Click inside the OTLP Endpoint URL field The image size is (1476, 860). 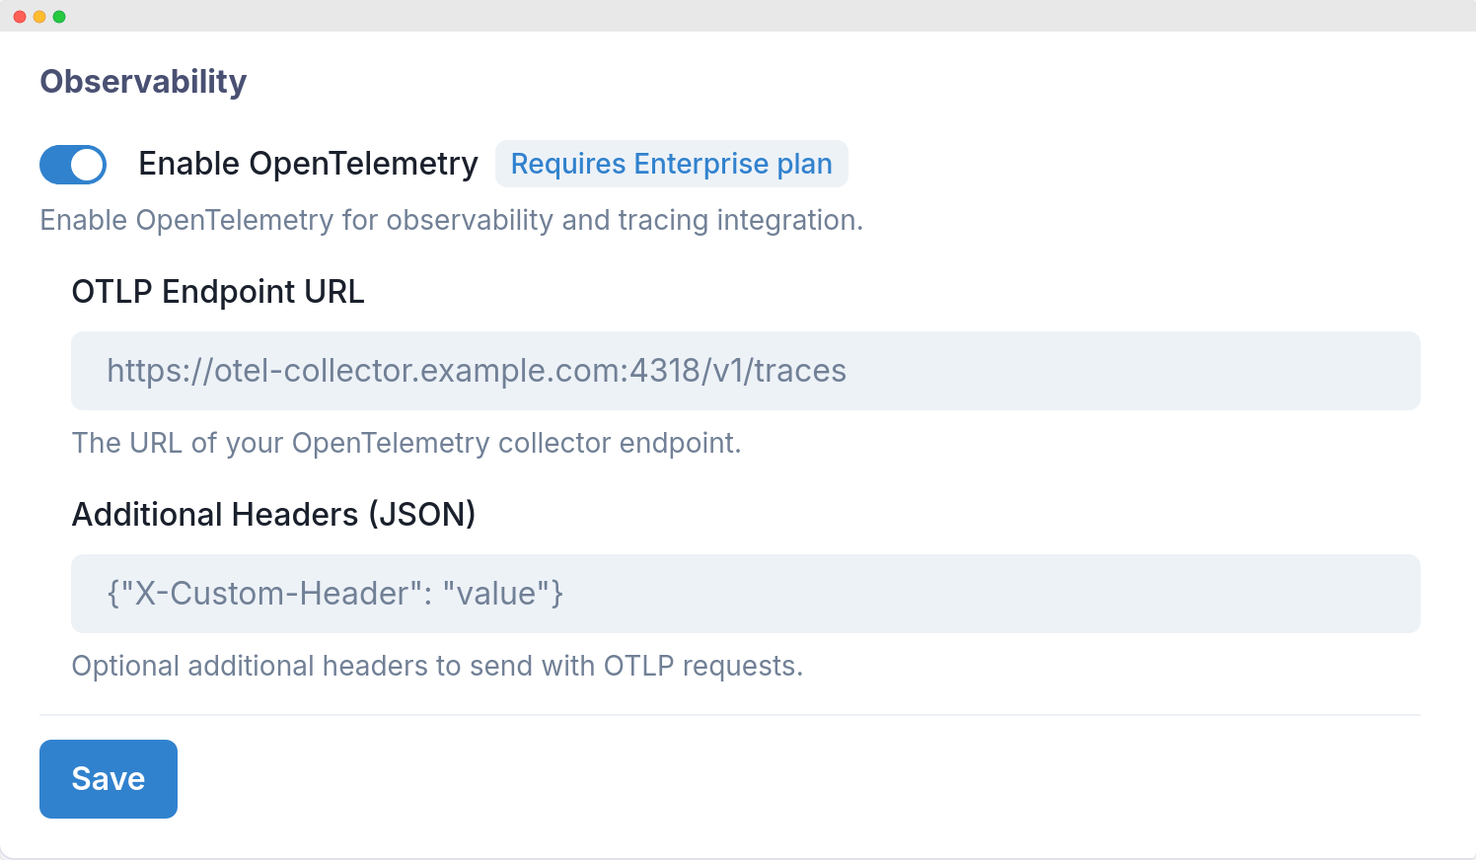pyautogui.click(x=745, y=371)
